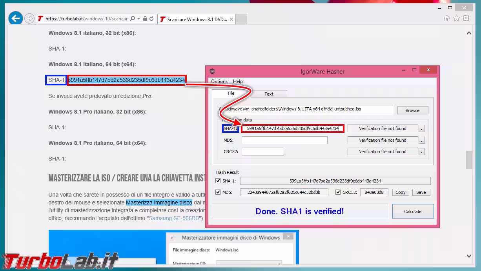Image resolution: width=481 pixels, height=271 pixels.
Task: Click the CRC32 result value 848a03d8
Action: [374, 192]
